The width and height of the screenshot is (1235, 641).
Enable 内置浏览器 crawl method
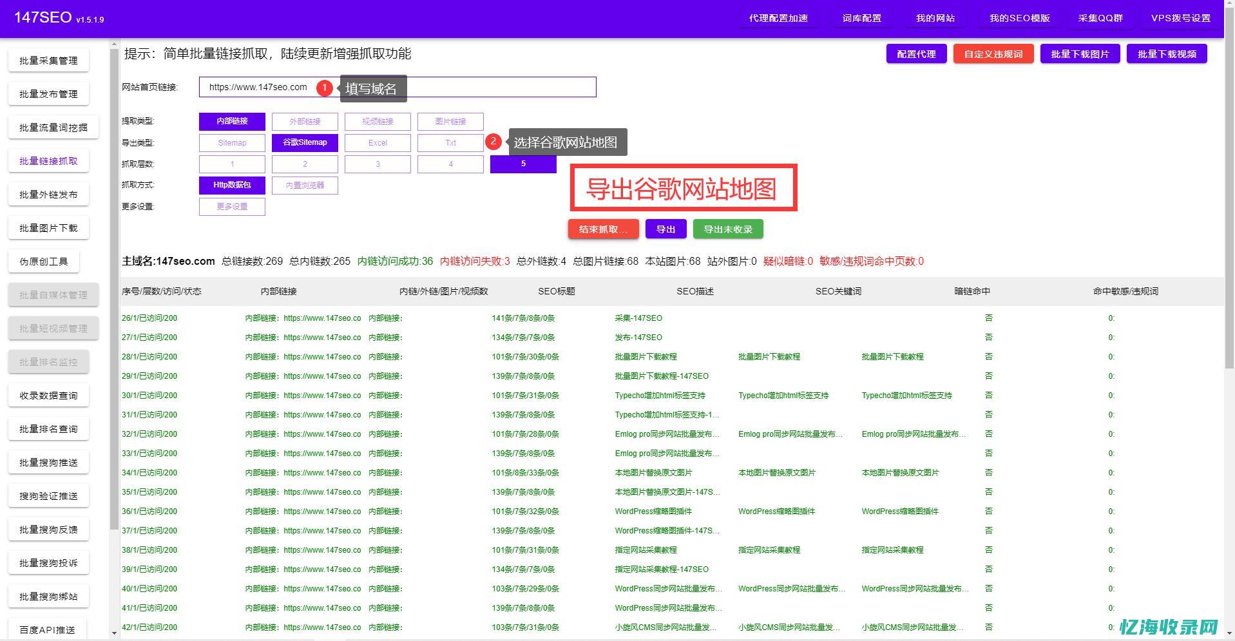click(305, 186)
